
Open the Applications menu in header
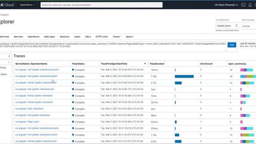[x=27, y=5]
